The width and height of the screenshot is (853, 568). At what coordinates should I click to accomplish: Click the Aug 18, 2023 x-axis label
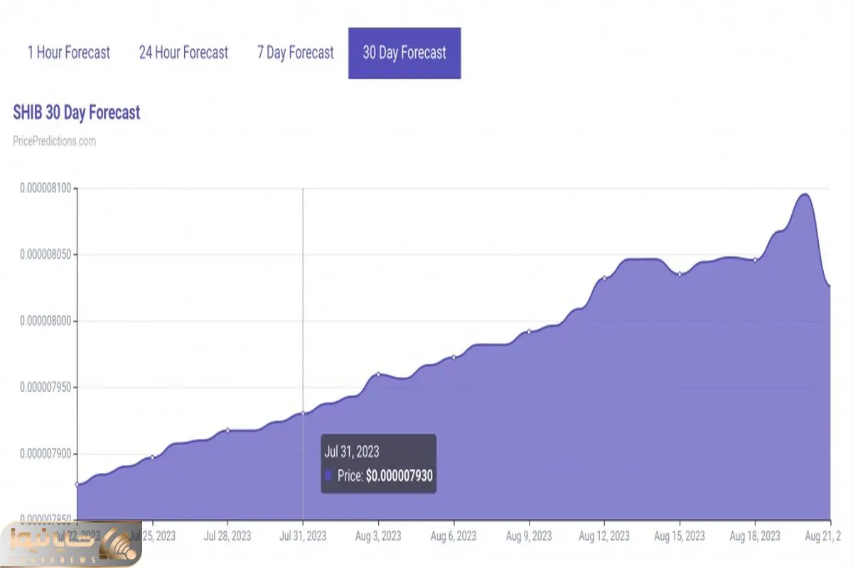(755, 535)
